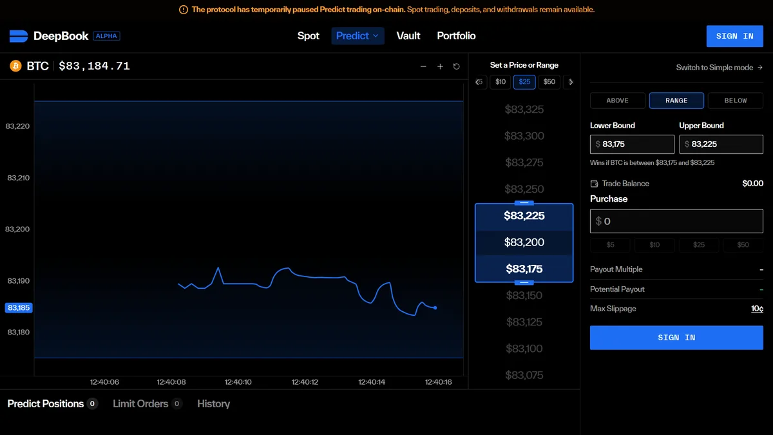Image resolution: width=773 pixels, height=435 pixels.
Task: Reset chart view with refresh icon
Action: tap(457, 66)
